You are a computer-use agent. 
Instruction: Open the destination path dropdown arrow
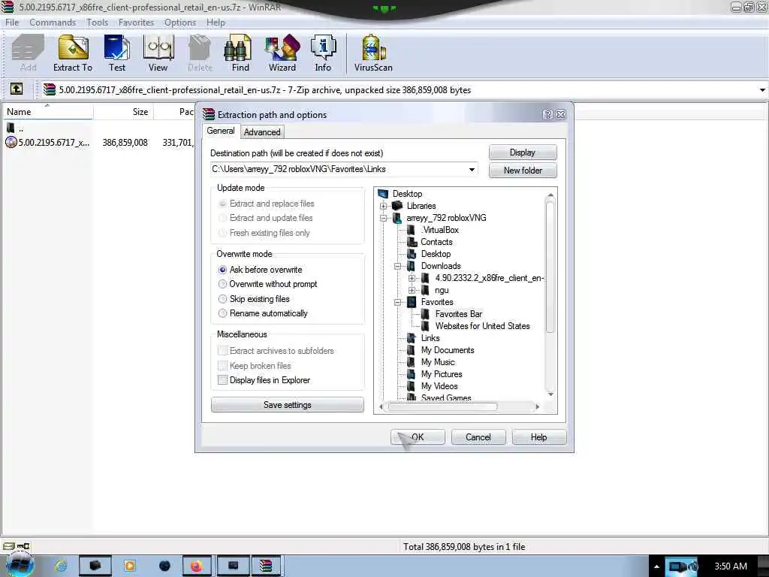click(472, 169)
